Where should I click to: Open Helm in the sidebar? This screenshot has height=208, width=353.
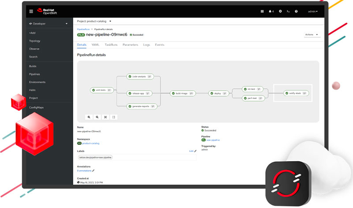pos(32,90)
